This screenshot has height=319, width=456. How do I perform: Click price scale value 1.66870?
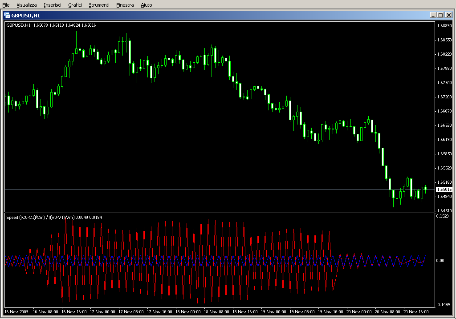[444, 111]
